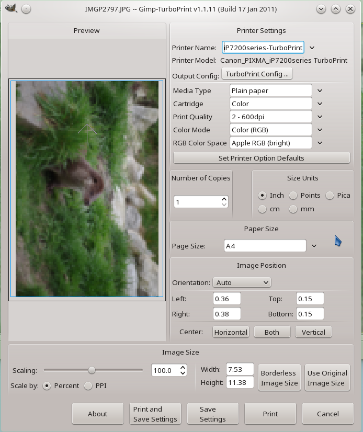Select the Inch size unit
Screen dimensions: 363x432
pyautogui.click(x=263, y=195)
